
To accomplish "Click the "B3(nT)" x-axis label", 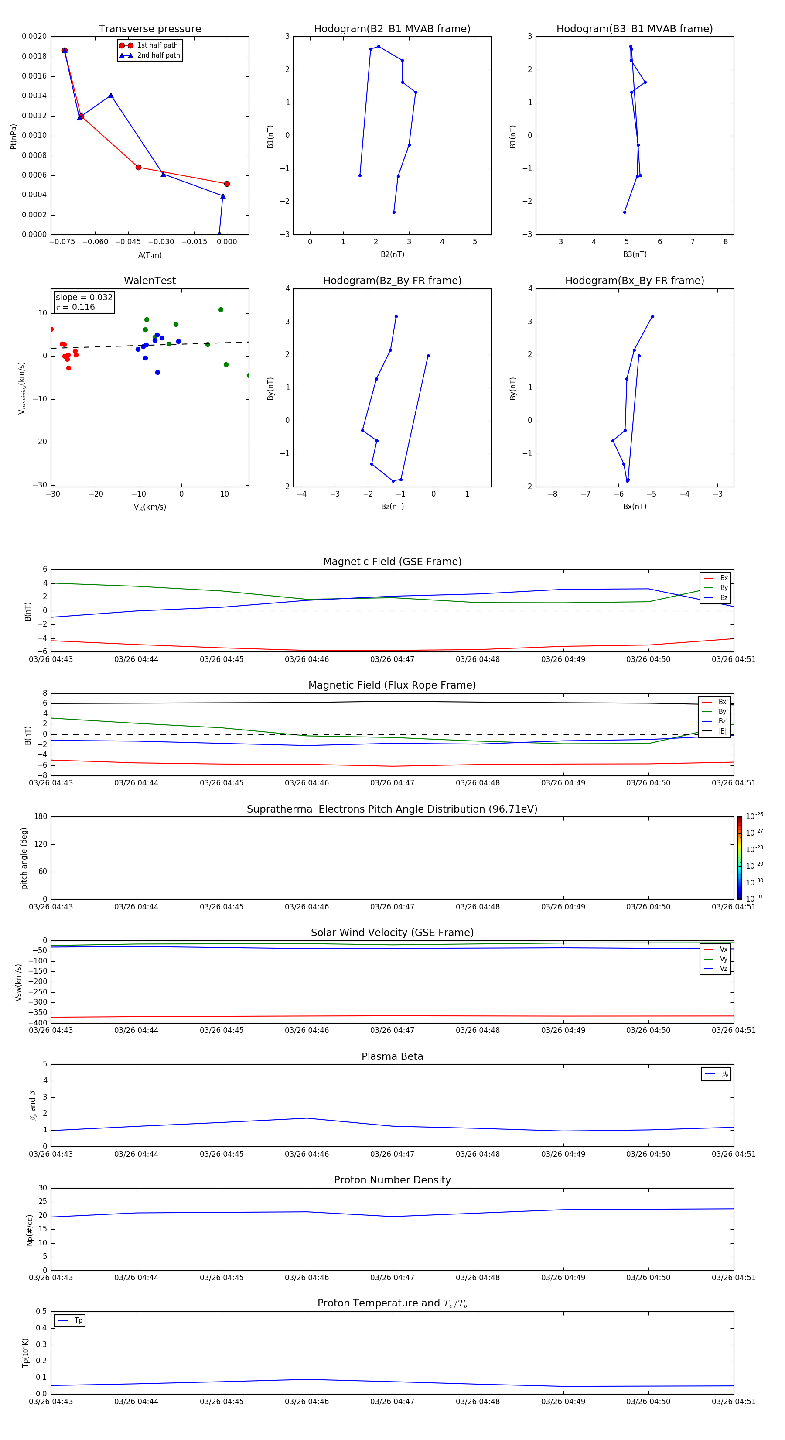I will pyautogui.click(x=635, y=254).
